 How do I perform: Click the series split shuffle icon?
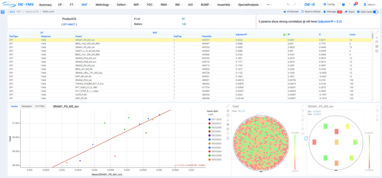coord(227,111)
